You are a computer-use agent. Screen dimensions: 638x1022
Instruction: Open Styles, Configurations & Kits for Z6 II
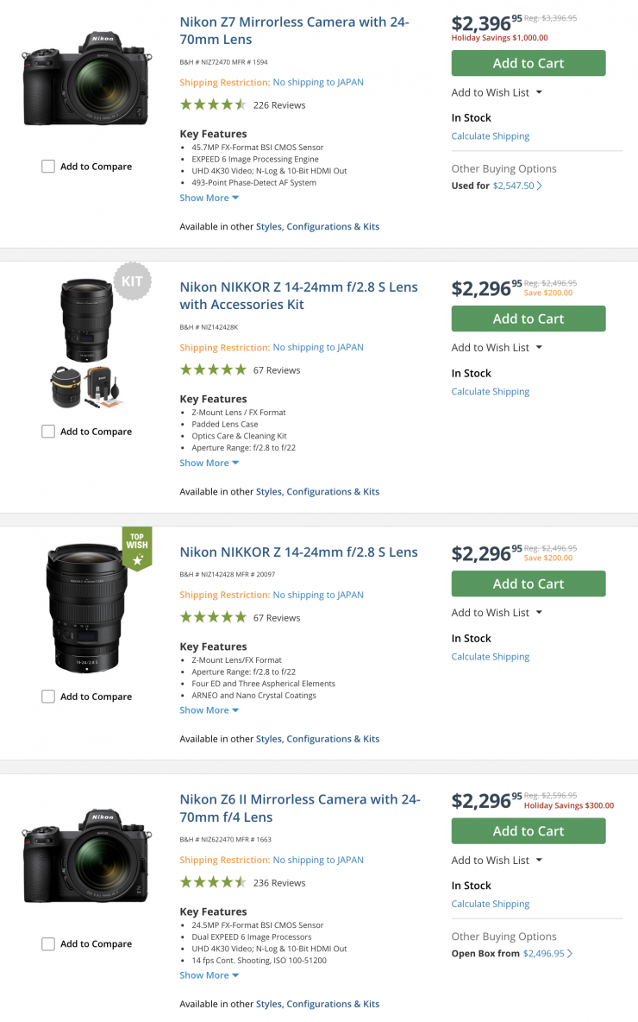click(x=317, y=1004)
